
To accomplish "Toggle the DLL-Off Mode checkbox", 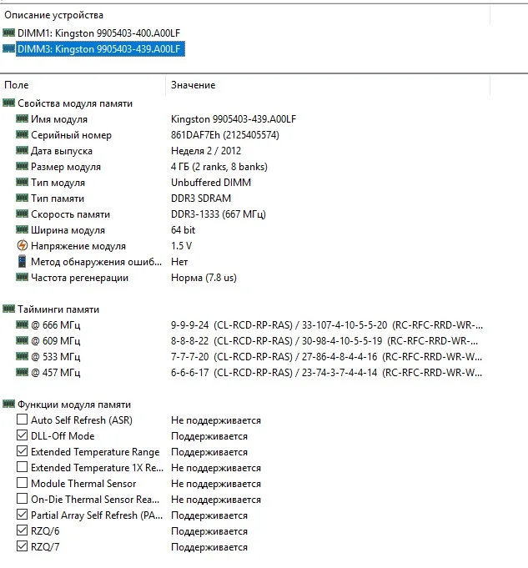I will (23, 435).
